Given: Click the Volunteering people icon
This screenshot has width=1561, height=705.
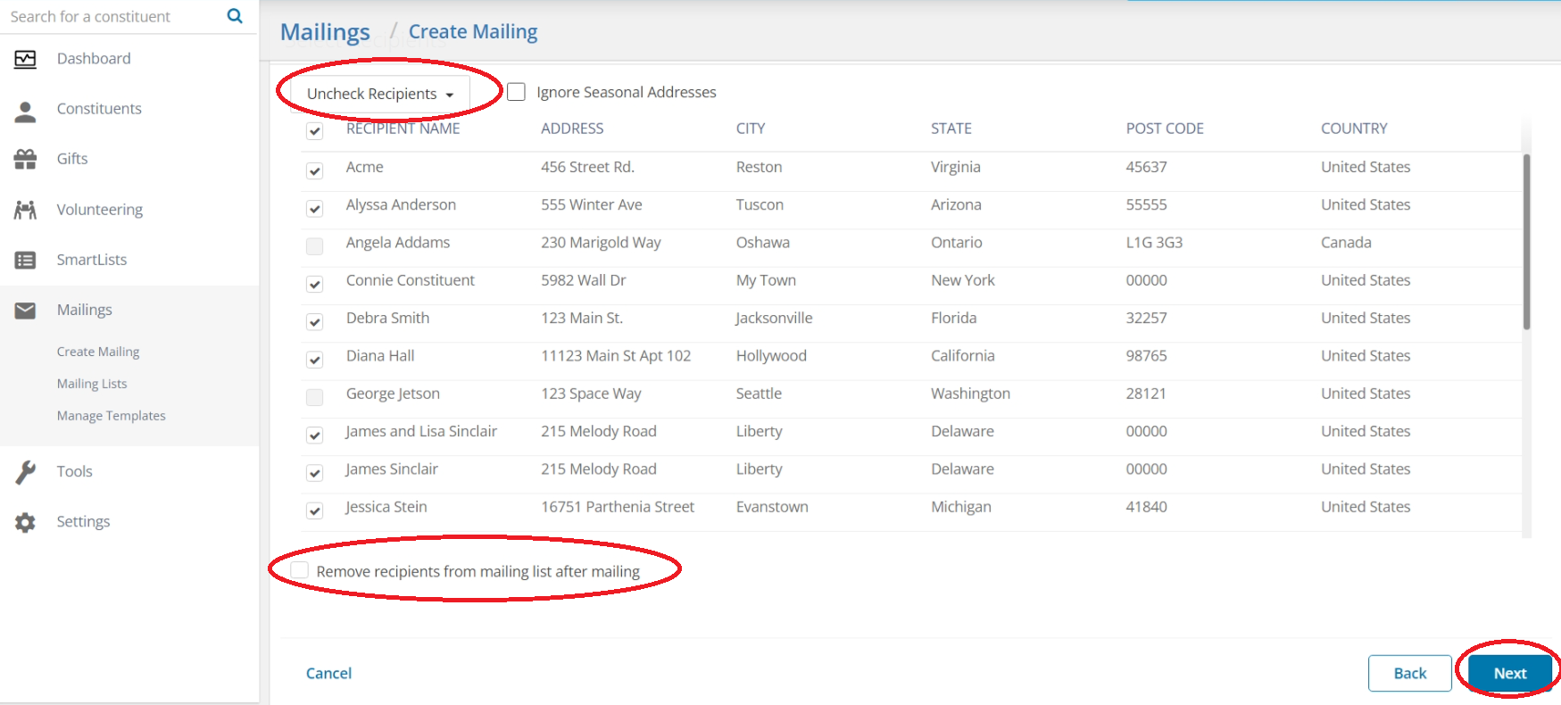Looking at the screenshot, I should click(x=25, y=210).
